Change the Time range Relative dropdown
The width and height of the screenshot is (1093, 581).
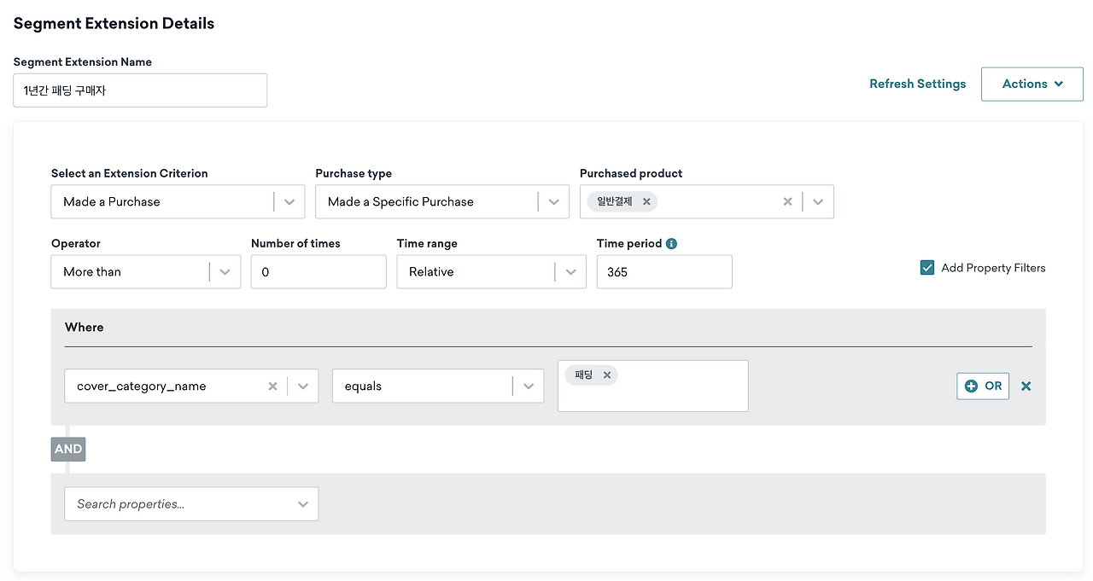pos(492,272)
